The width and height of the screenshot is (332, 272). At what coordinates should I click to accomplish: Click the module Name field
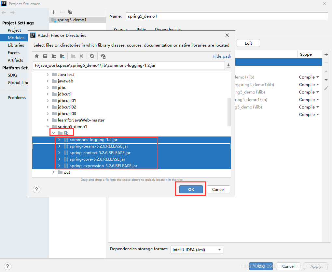point(227,16)
